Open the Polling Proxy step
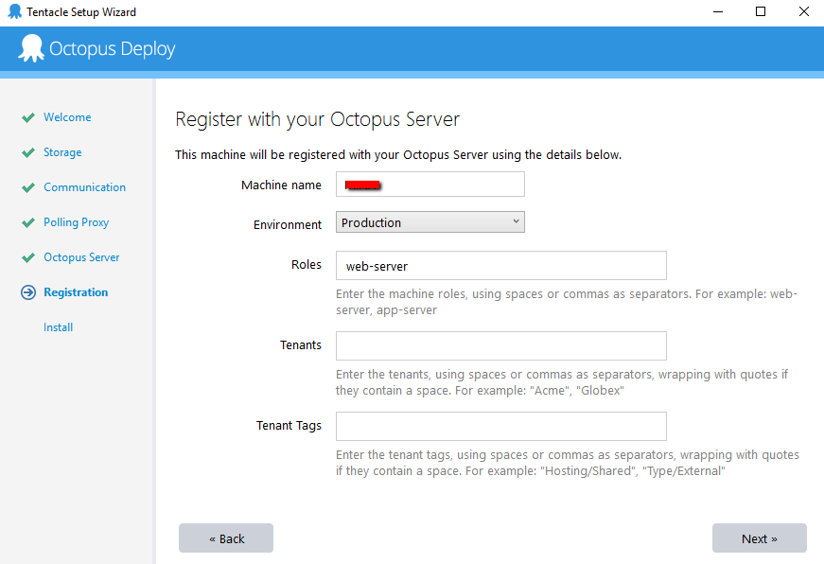This screenshot has width=824, height=564. pos(77,222)
